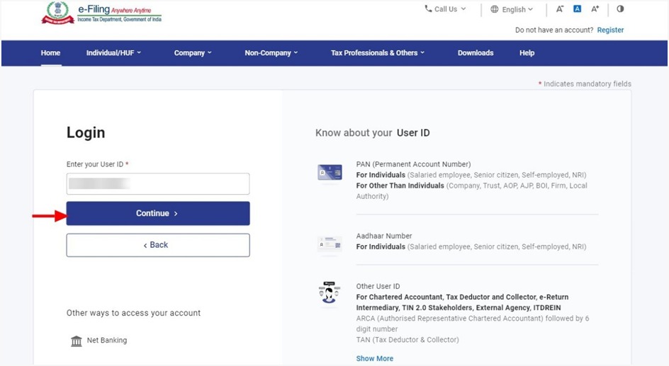
Task: Go to the Downloads menu item
Action: tap(476, 53)
